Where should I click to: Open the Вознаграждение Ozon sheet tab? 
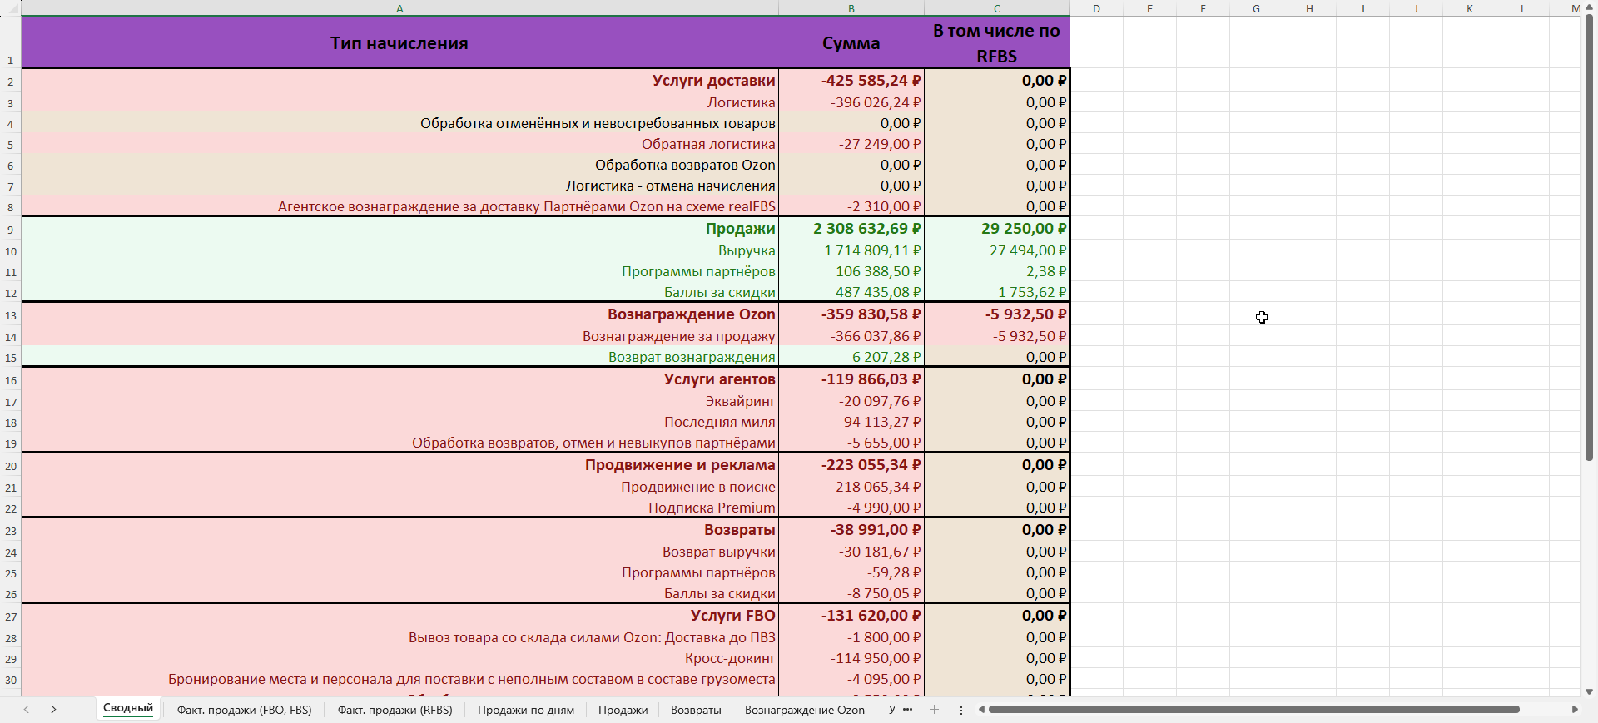tap(804, 710)
